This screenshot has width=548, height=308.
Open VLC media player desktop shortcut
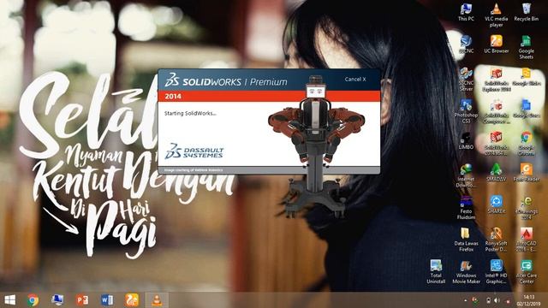click(x=496, y=15)
